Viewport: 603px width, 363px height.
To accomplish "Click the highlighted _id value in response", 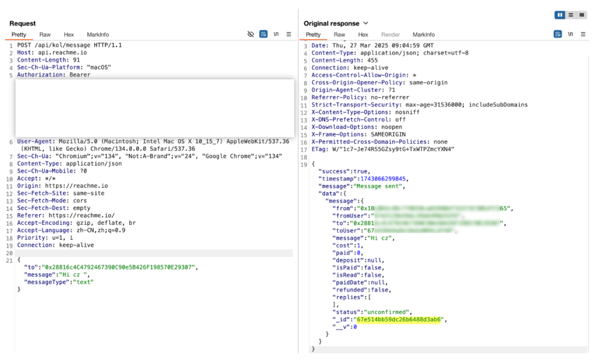I will pos(399,320).
